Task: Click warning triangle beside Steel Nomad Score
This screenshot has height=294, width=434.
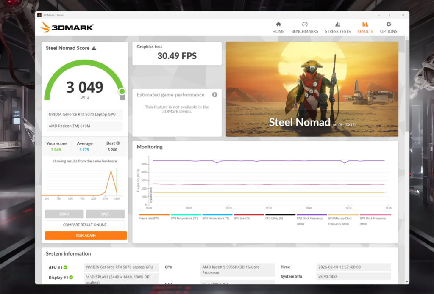Action: 94,48
